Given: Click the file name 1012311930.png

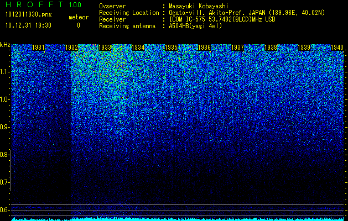Looking at the screenshot, I should (x=29, y=15).
